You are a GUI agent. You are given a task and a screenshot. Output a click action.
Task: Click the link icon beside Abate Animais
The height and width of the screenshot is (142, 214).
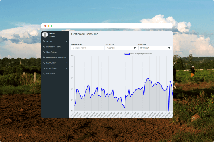[x=44, y=52]
